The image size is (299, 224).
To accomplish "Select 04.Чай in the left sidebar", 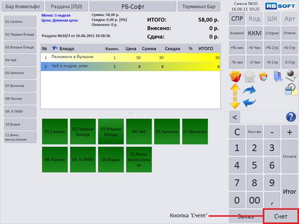I will pos(20,60).
